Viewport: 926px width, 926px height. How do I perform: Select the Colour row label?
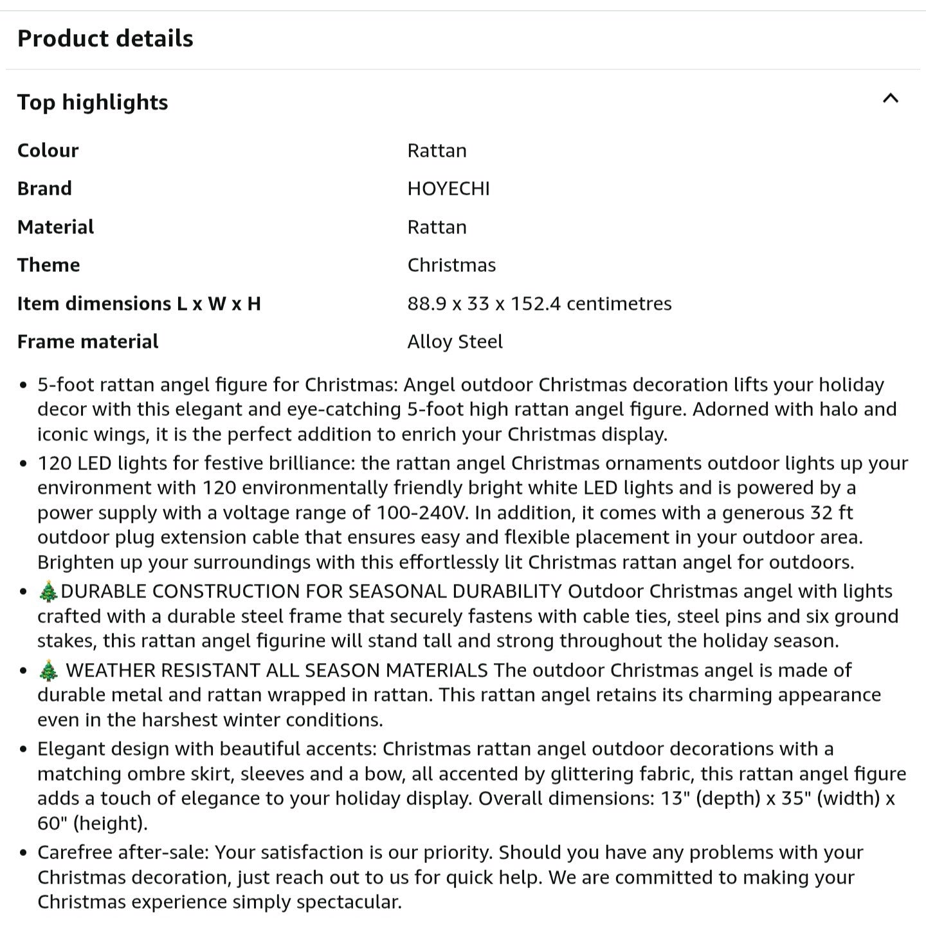pos(48,150)
